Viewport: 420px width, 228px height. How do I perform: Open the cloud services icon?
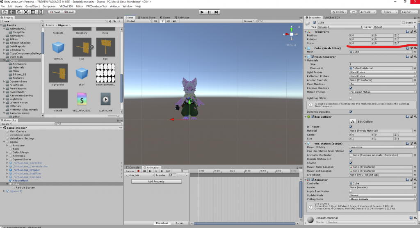coord(353,12)
